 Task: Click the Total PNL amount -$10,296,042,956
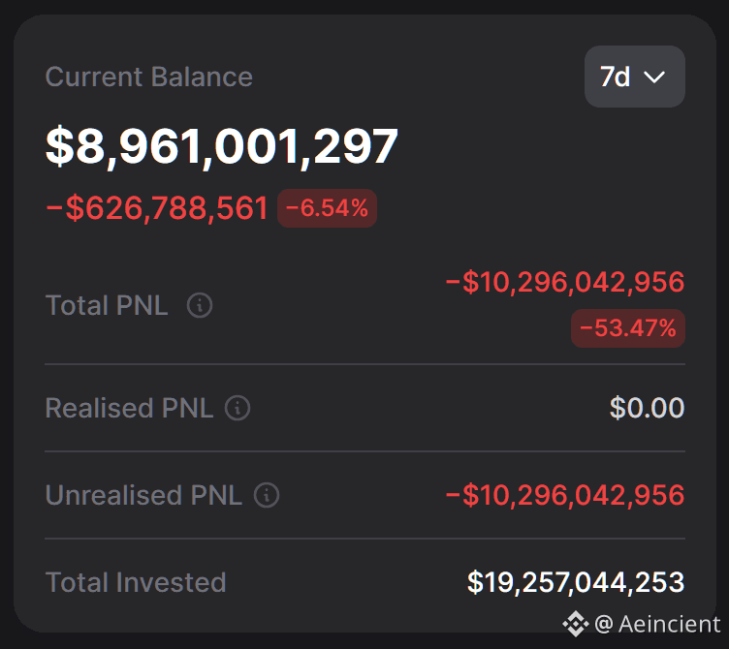pos(565,282)
